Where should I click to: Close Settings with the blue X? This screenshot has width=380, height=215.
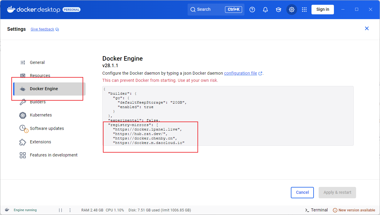pyautogui.click(x=367, y=28)
